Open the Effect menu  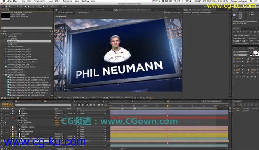[58, 1]
